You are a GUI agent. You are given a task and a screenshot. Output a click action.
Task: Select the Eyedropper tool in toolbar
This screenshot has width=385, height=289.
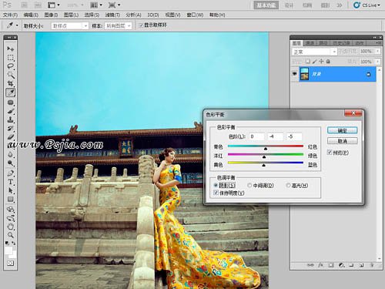tap(10, 92)
